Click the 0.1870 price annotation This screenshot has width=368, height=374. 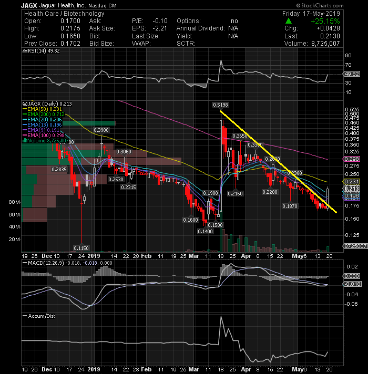click(x=290, y=206)
